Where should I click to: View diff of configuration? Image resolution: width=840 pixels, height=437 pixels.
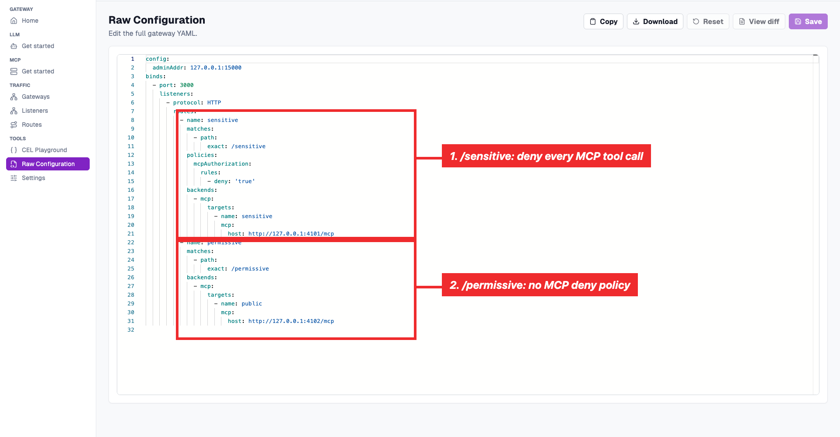pyautogui.click(x=759, y=21)
